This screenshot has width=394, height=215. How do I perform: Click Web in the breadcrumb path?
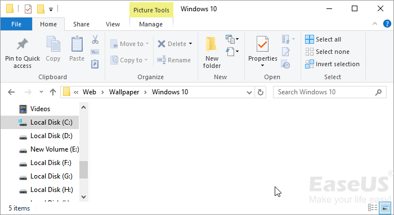point(89,92)
